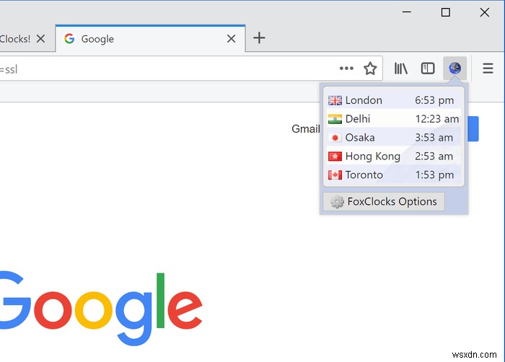Click the FoxClocks globe toolbar icon

tap(454, 69)
